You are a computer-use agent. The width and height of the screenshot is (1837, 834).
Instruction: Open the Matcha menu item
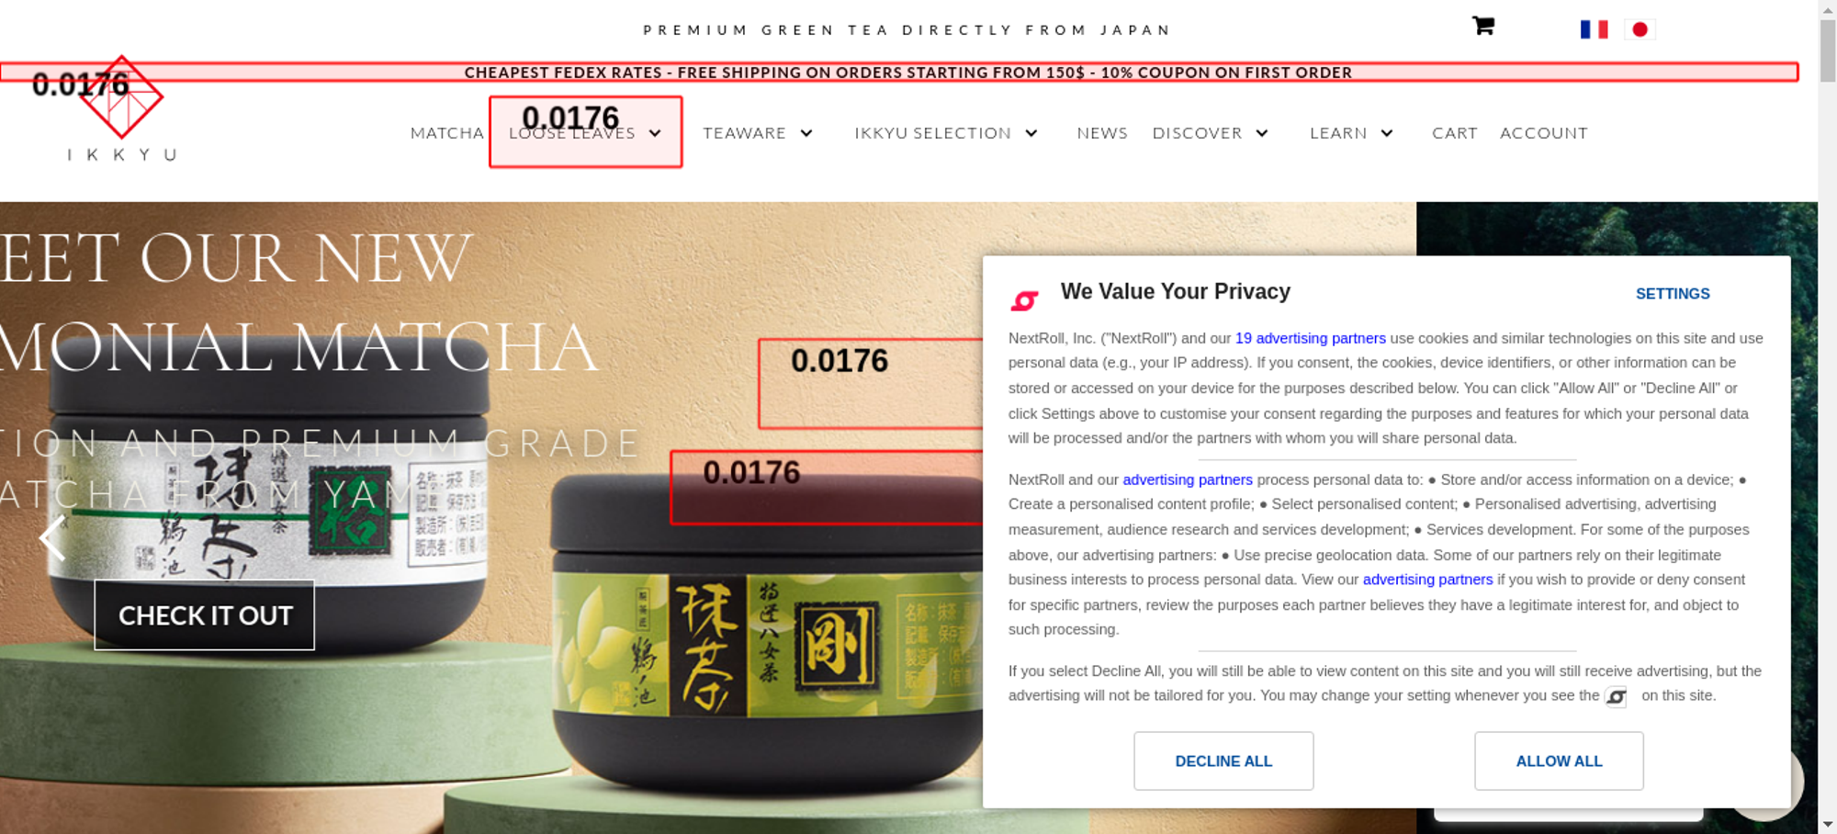click(447, 133)
